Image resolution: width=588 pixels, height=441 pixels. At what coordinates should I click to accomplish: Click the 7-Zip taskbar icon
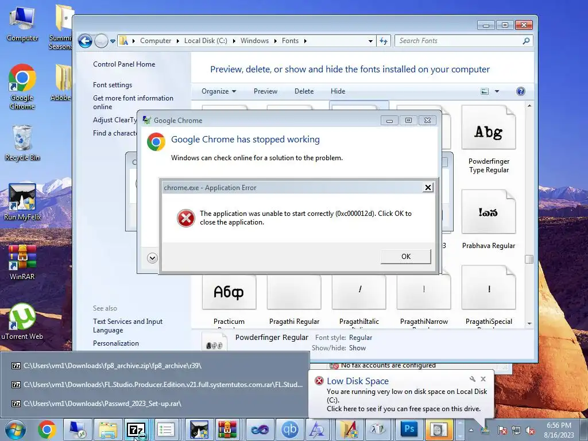(136, 430)
